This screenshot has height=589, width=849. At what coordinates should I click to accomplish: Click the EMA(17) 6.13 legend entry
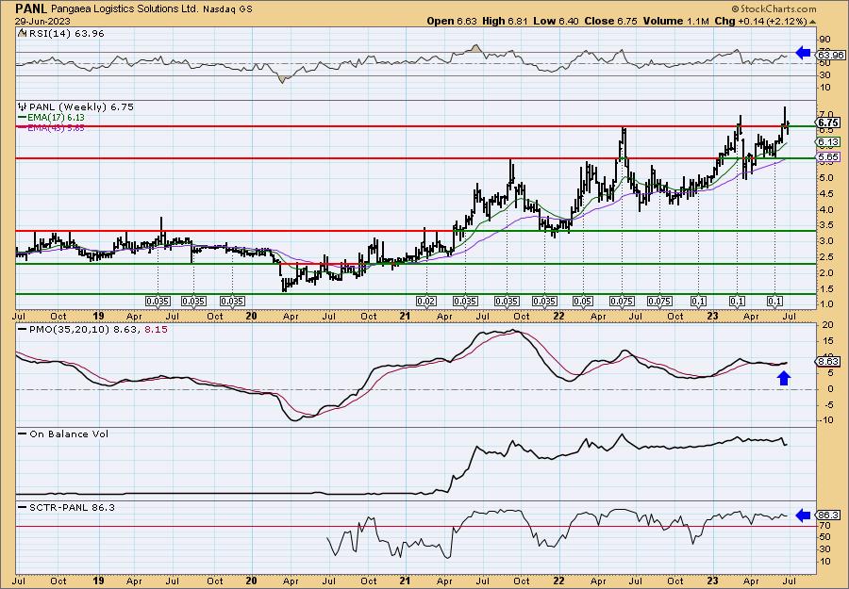[x=52, y=118]
